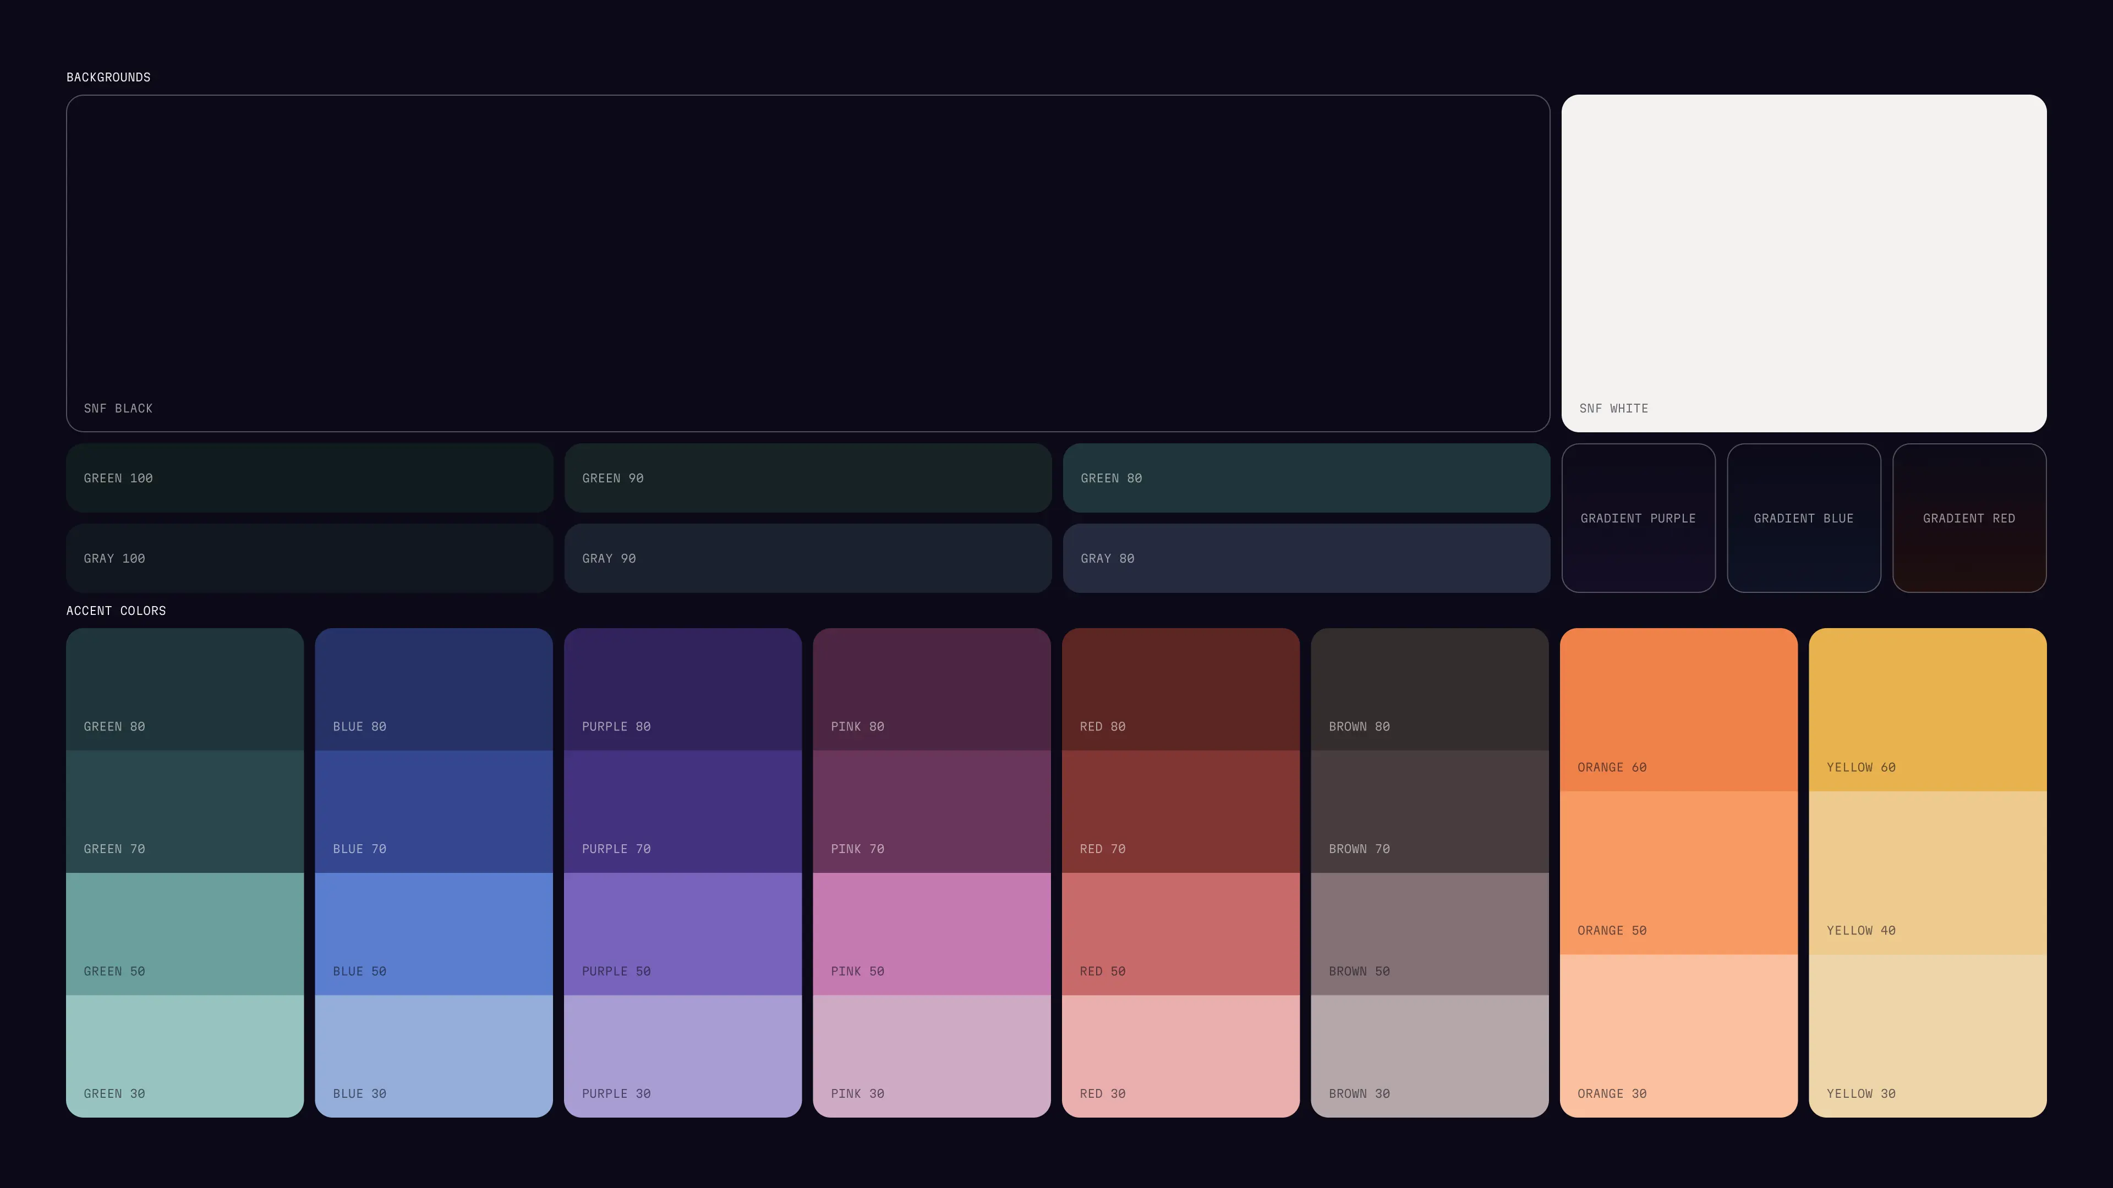Click the Accent Colors section heading
This screenshot has height=1188, width=2113.
coord(116,611)
